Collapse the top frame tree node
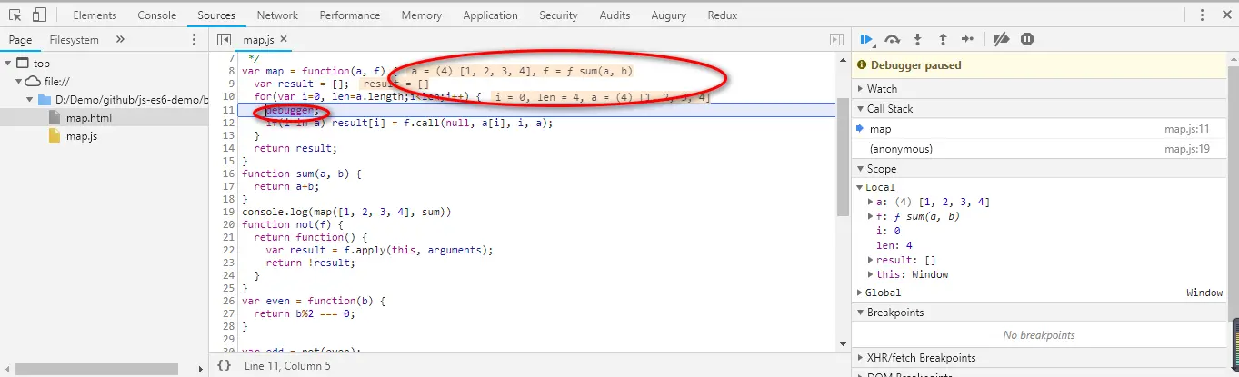The width and height of the screenshot is (1239, 377). coord(9,64)
